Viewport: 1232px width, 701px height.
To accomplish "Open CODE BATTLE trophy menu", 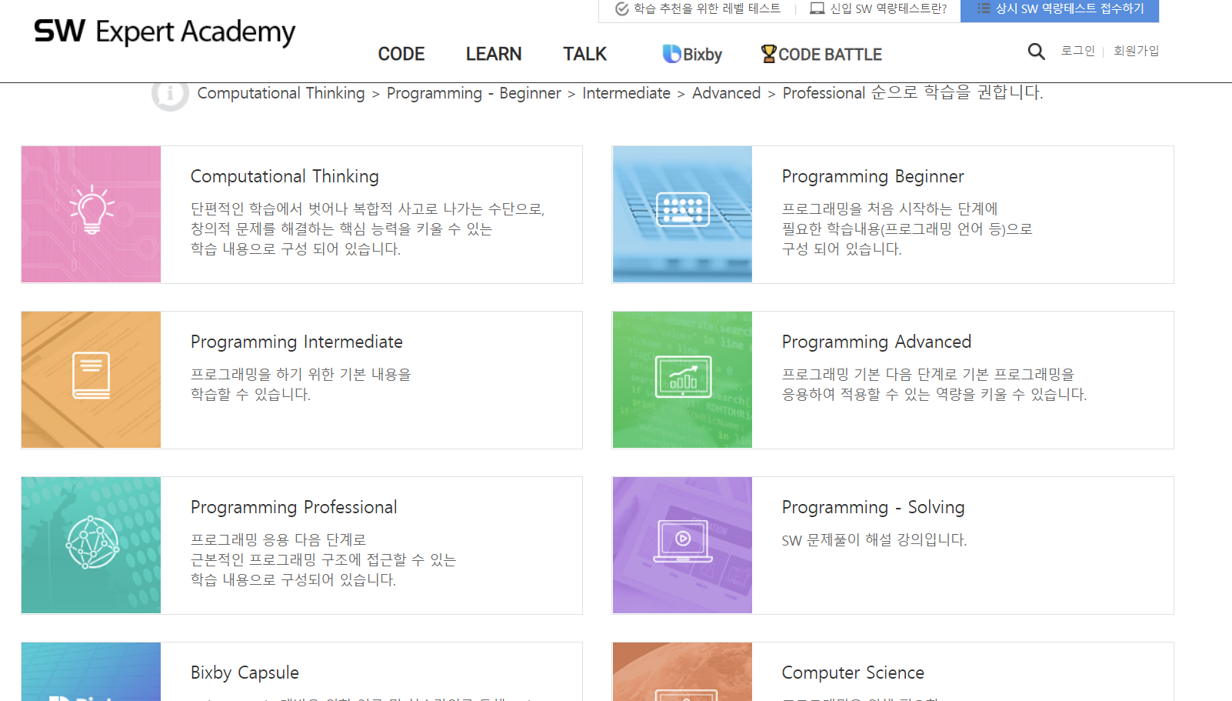I will [821, 54].
